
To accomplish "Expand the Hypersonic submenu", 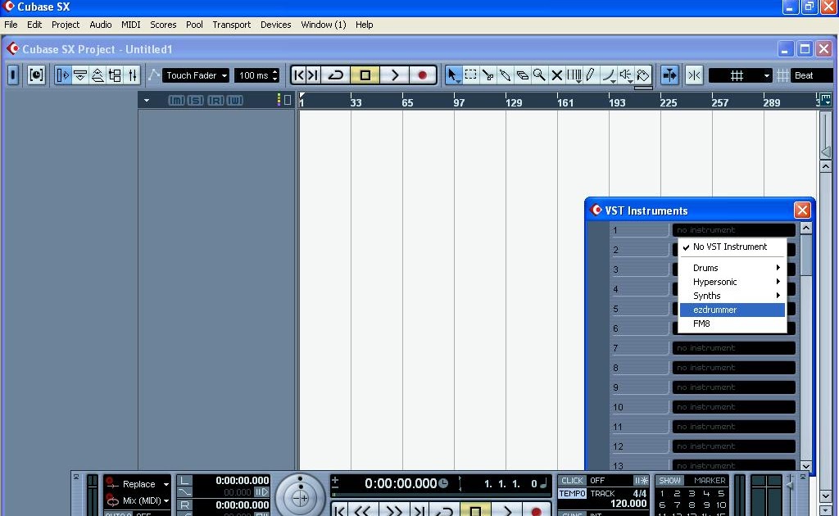I will [732, 282].
